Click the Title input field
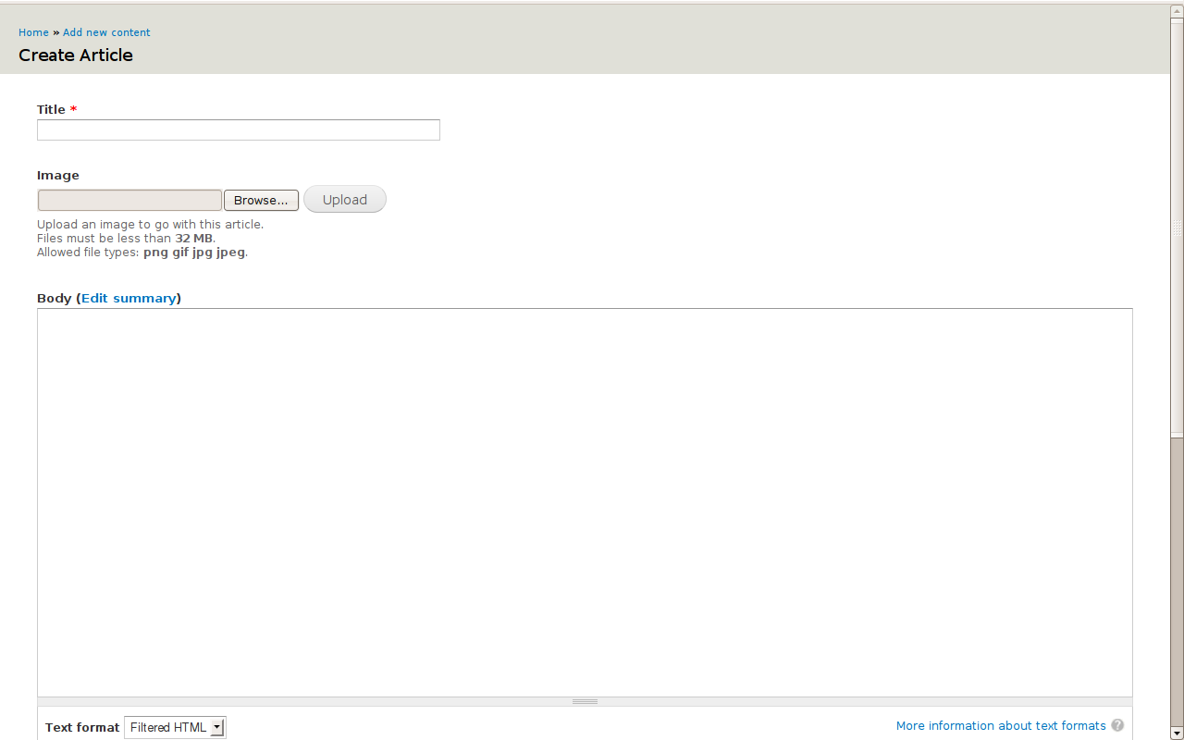The height and width of the screenshot is (740, 1184). tap(238, 129)
